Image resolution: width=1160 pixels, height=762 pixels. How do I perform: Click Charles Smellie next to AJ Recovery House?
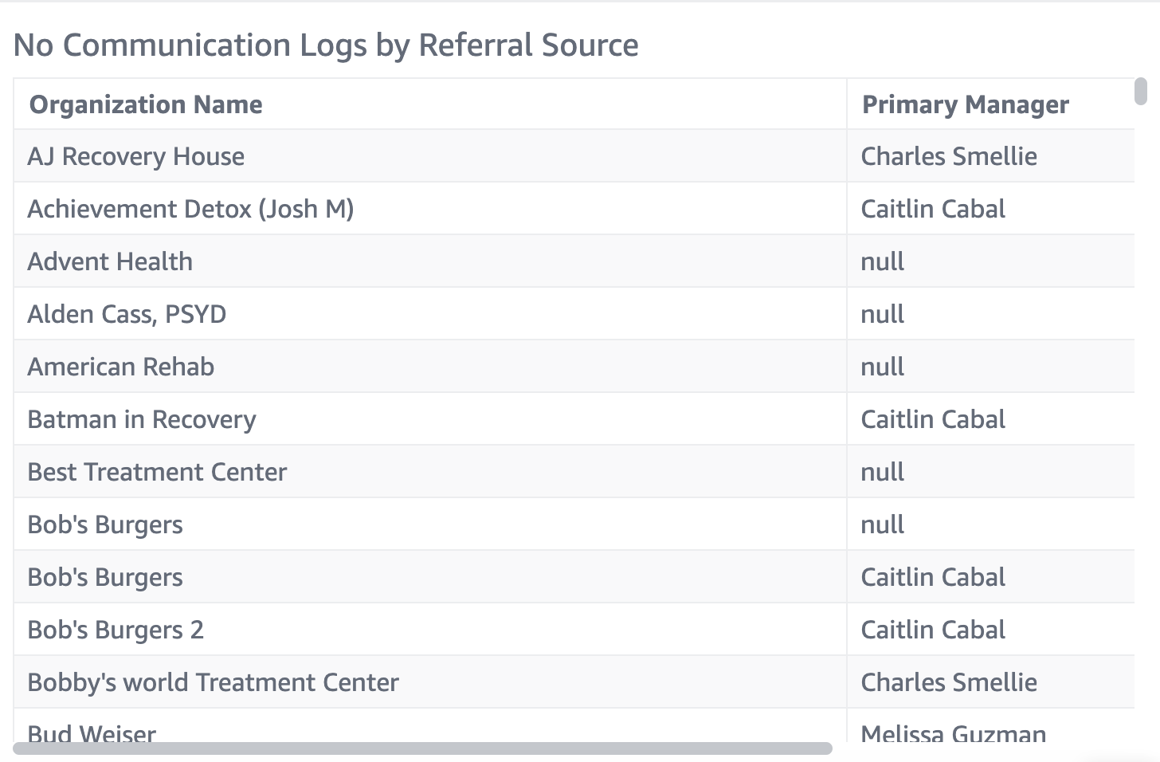pyautogui.click(x=949, y=156)
